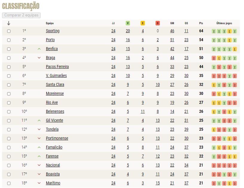Click the green V wins column icon
The height and width of the screenshot is (188, 244).
[x=128, y=23]
